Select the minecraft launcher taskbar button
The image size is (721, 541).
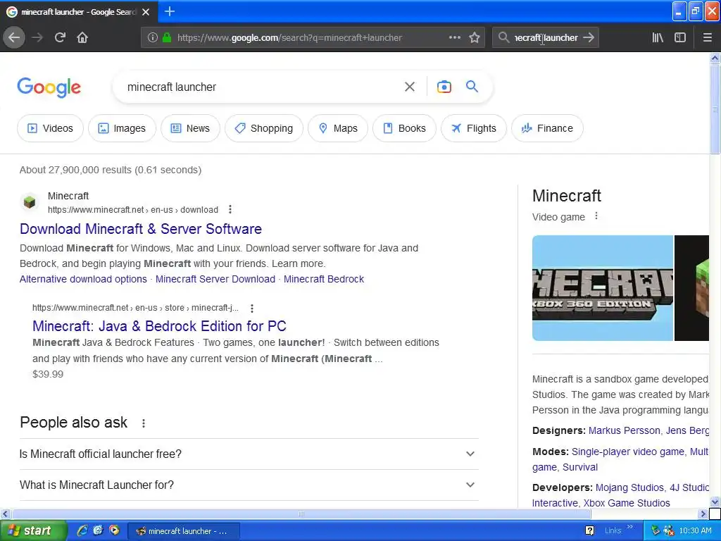[x=183, y=531]
